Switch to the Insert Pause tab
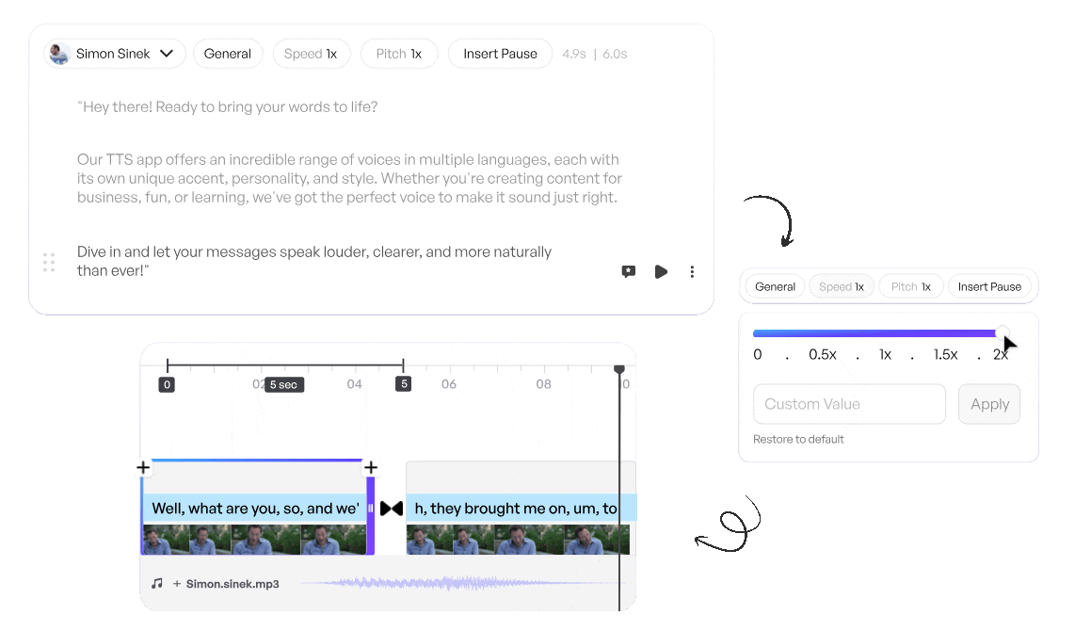The image size is (1075, 631). tap(500, 54)
